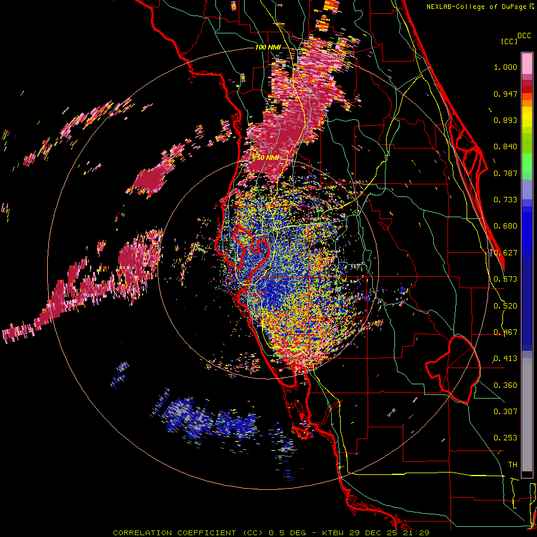
Task: Click the 0.573 color scale label
Action: (x=505, y=279)
